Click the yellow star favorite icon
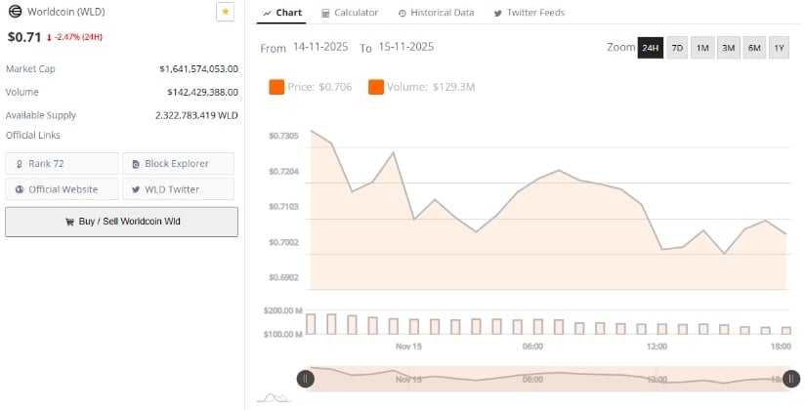 (x=226, y=13)
